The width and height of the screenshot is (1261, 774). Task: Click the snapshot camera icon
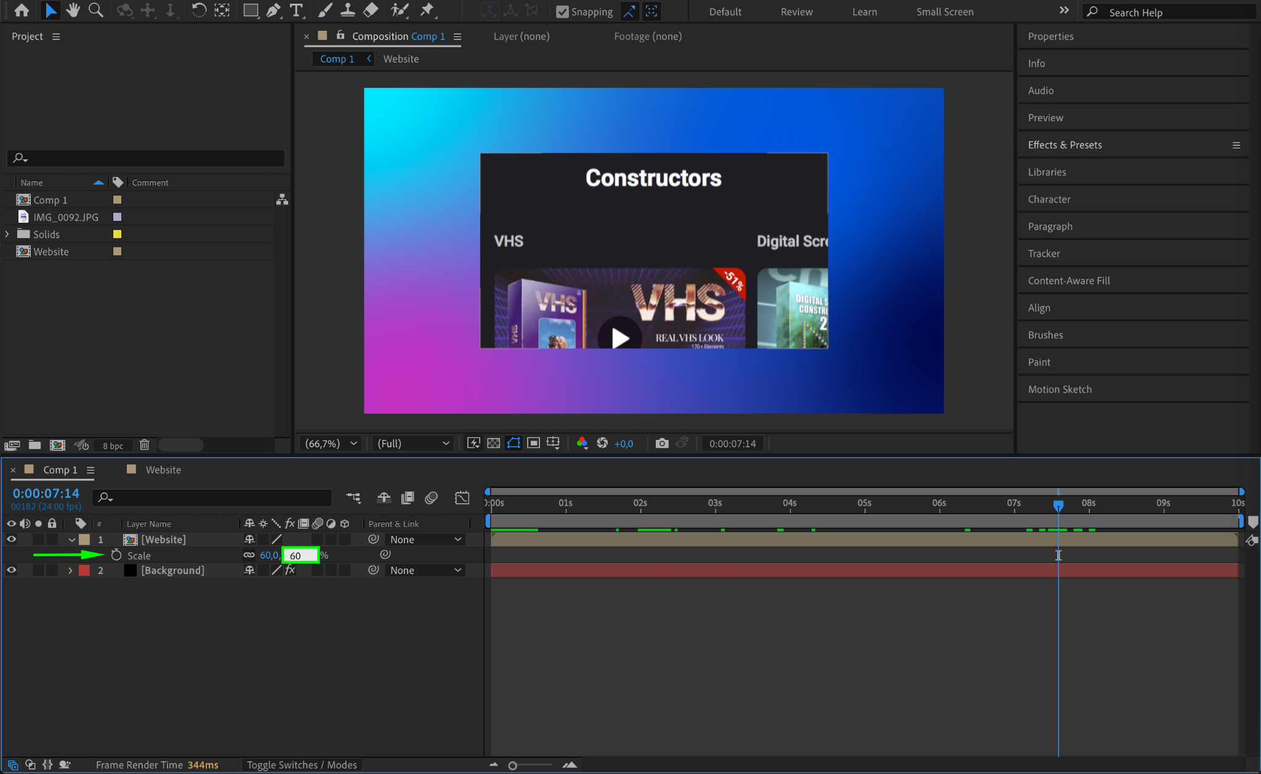(662, 443)
